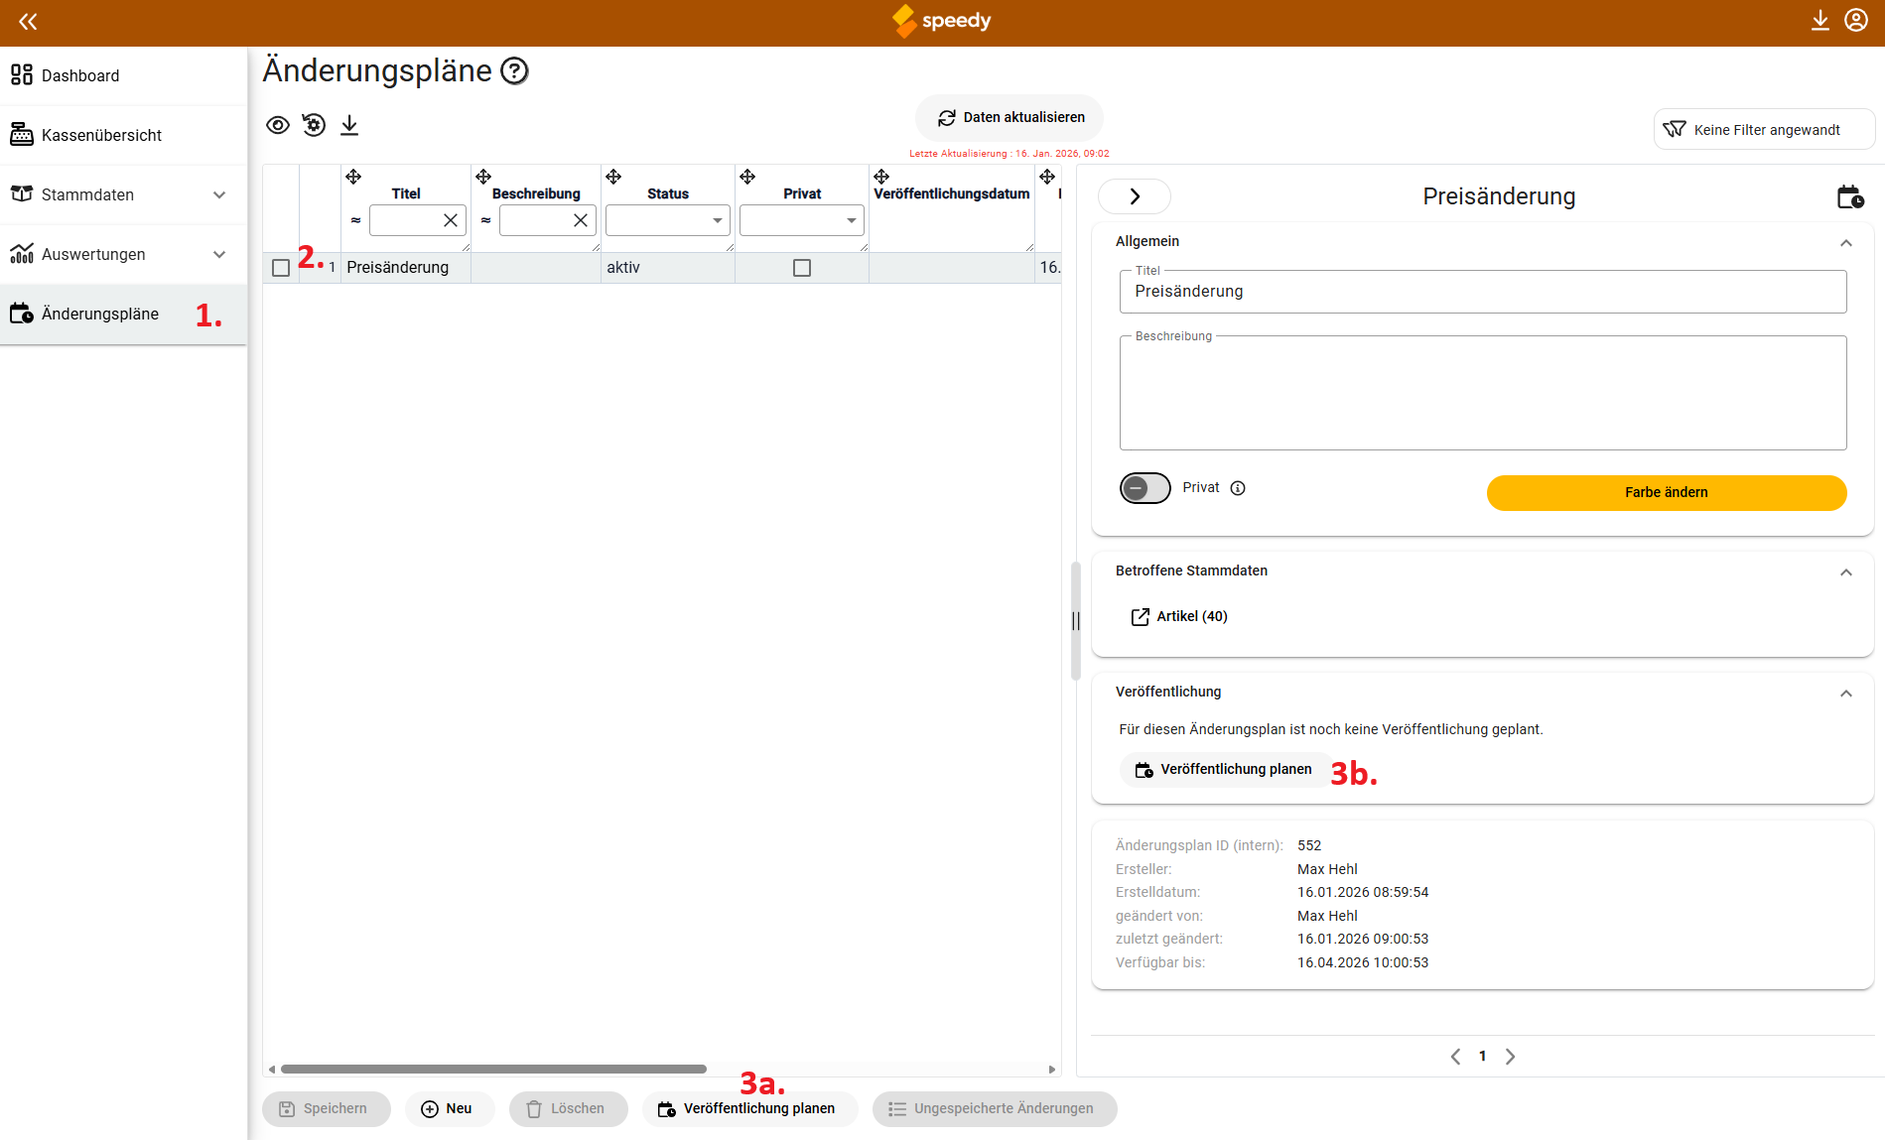Click the Neu button
The image size is (1885, 1140).
449,1109
